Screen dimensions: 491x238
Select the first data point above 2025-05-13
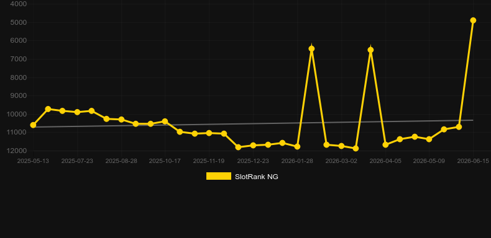click(33, 125)
